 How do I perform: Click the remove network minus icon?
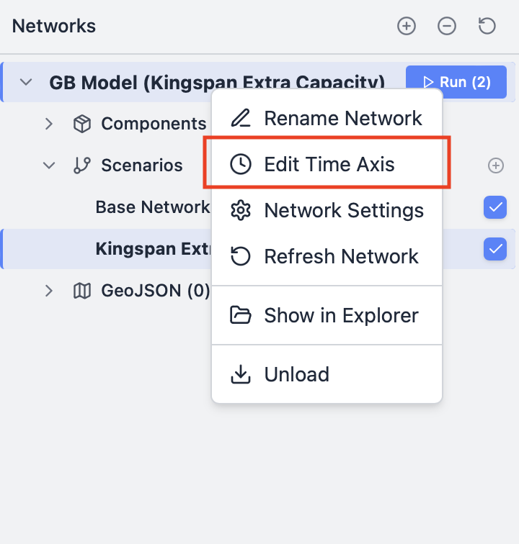click(447, 27)
